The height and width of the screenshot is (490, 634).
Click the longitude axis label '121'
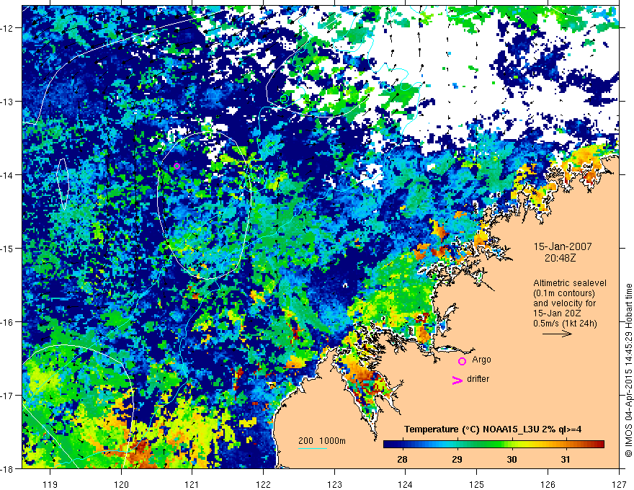[x=192, y=485]
